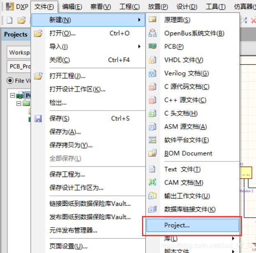
Task: Click the CAM document icon
Action: [153, 182]
